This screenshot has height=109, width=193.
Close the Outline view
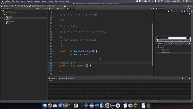tap(163, 44)
